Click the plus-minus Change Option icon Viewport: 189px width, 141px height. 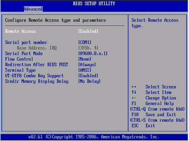coord(134,98)
